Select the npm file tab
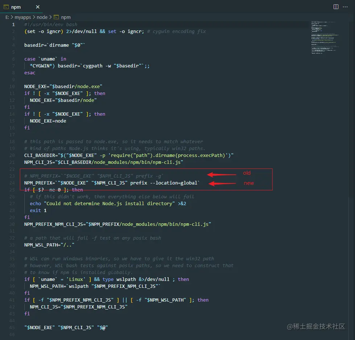This screenshot has width=355, height=340. pos(21,7)
